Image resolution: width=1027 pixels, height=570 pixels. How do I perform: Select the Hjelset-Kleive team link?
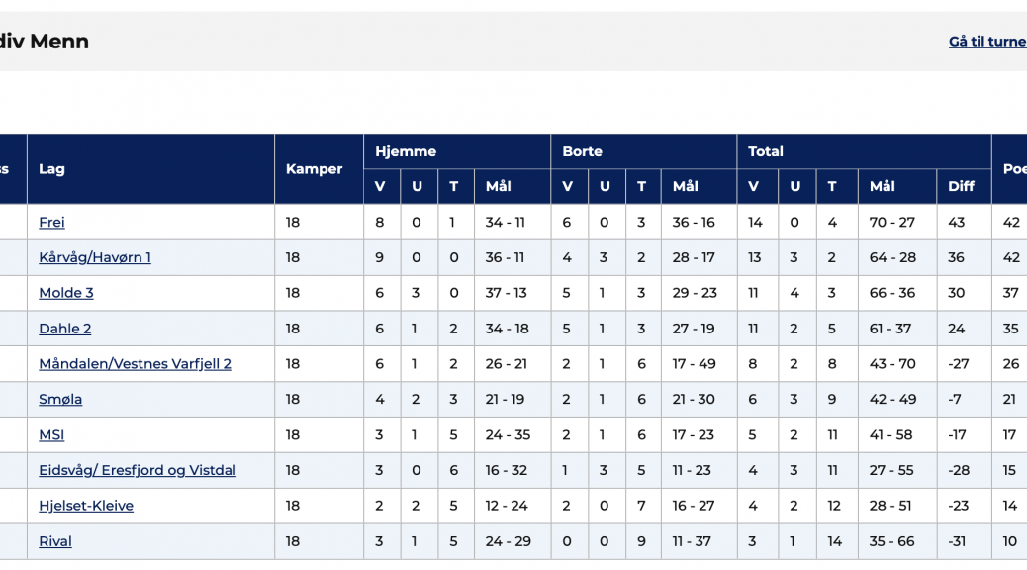tap(86, 506)
